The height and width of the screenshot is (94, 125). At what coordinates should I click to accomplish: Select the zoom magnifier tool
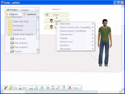pyautogui.click(x=58, y=88)
